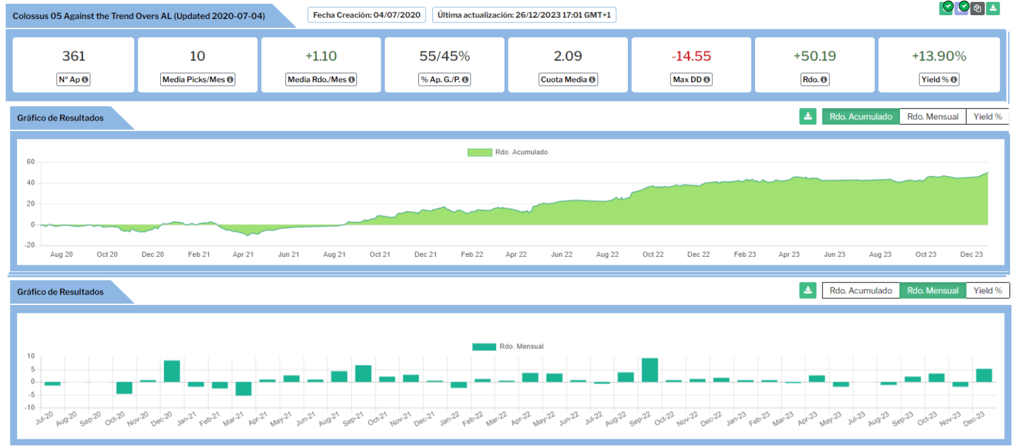Click the Rdo. label button in stats
Viewport: 1012px width, 446px height.
coord(814,80)
